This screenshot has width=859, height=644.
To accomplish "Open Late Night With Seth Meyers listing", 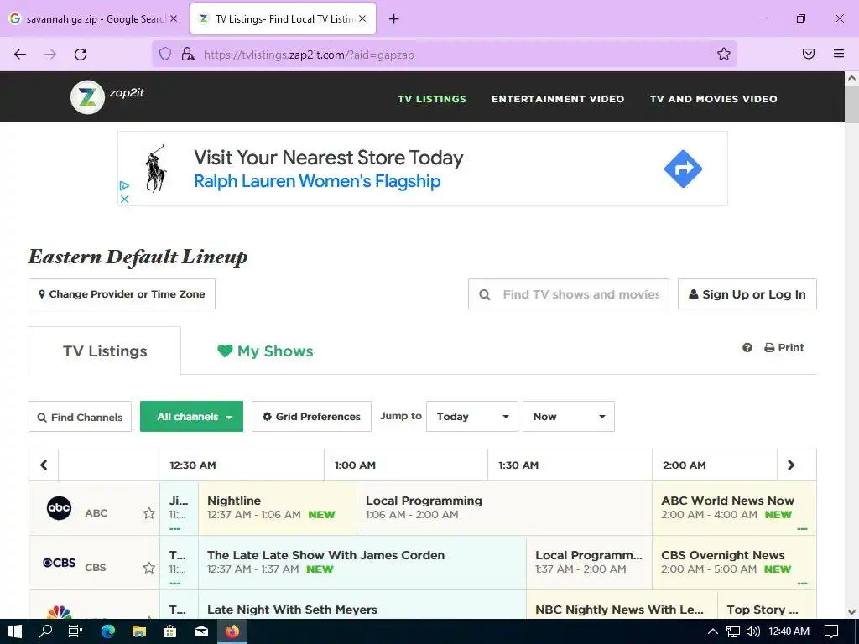I will (362, 605).
